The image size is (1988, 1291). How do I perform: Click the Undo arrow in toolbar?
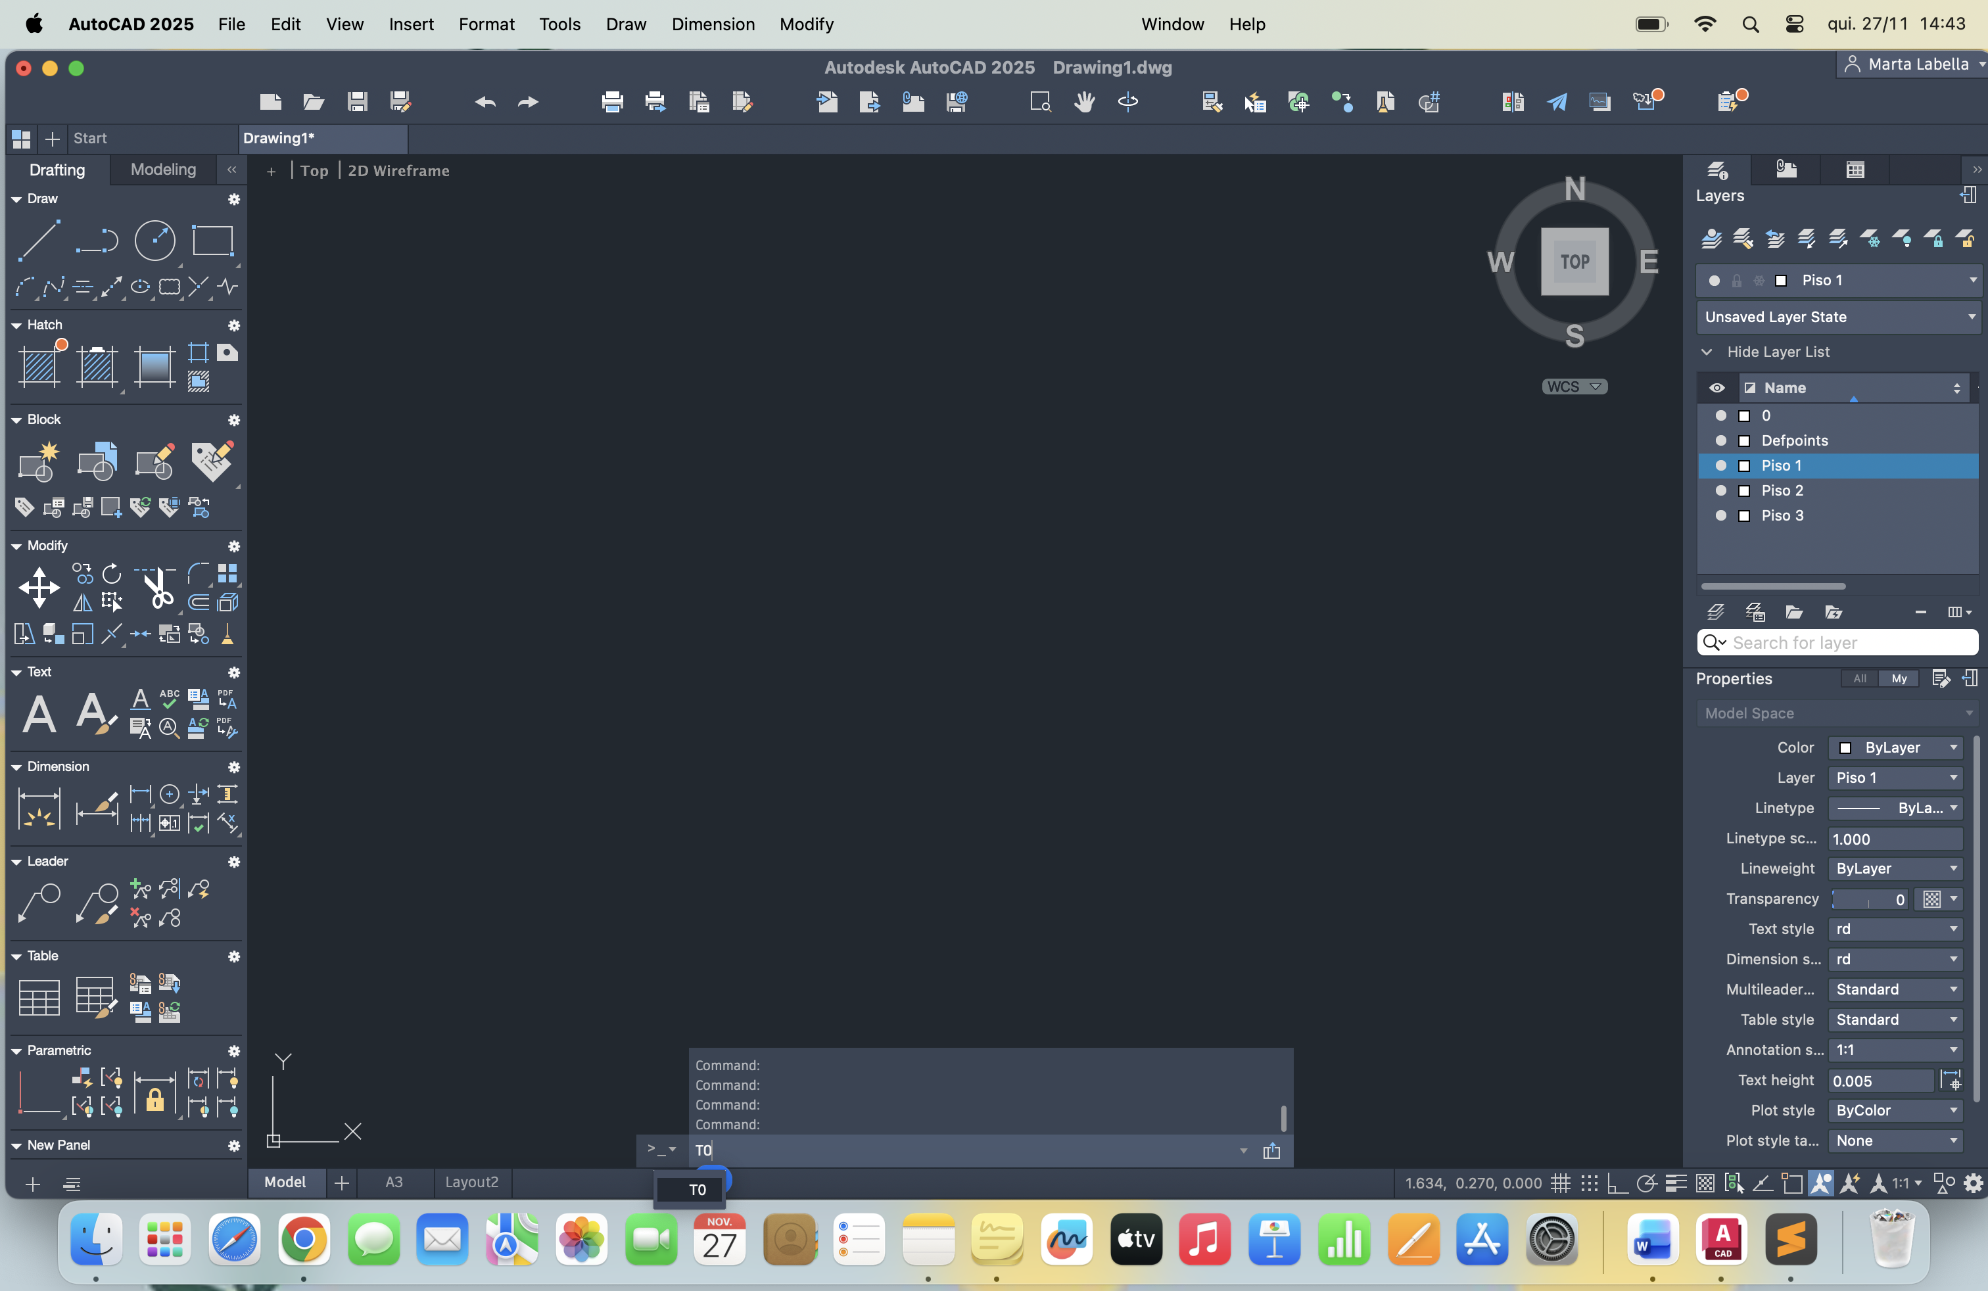[485, 102]
